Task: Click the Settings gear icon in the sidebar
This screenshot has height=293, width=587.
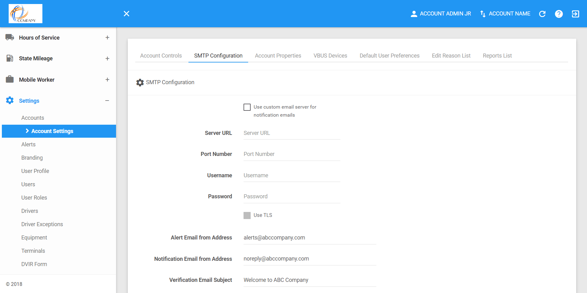Action: [x=10, y=100]
